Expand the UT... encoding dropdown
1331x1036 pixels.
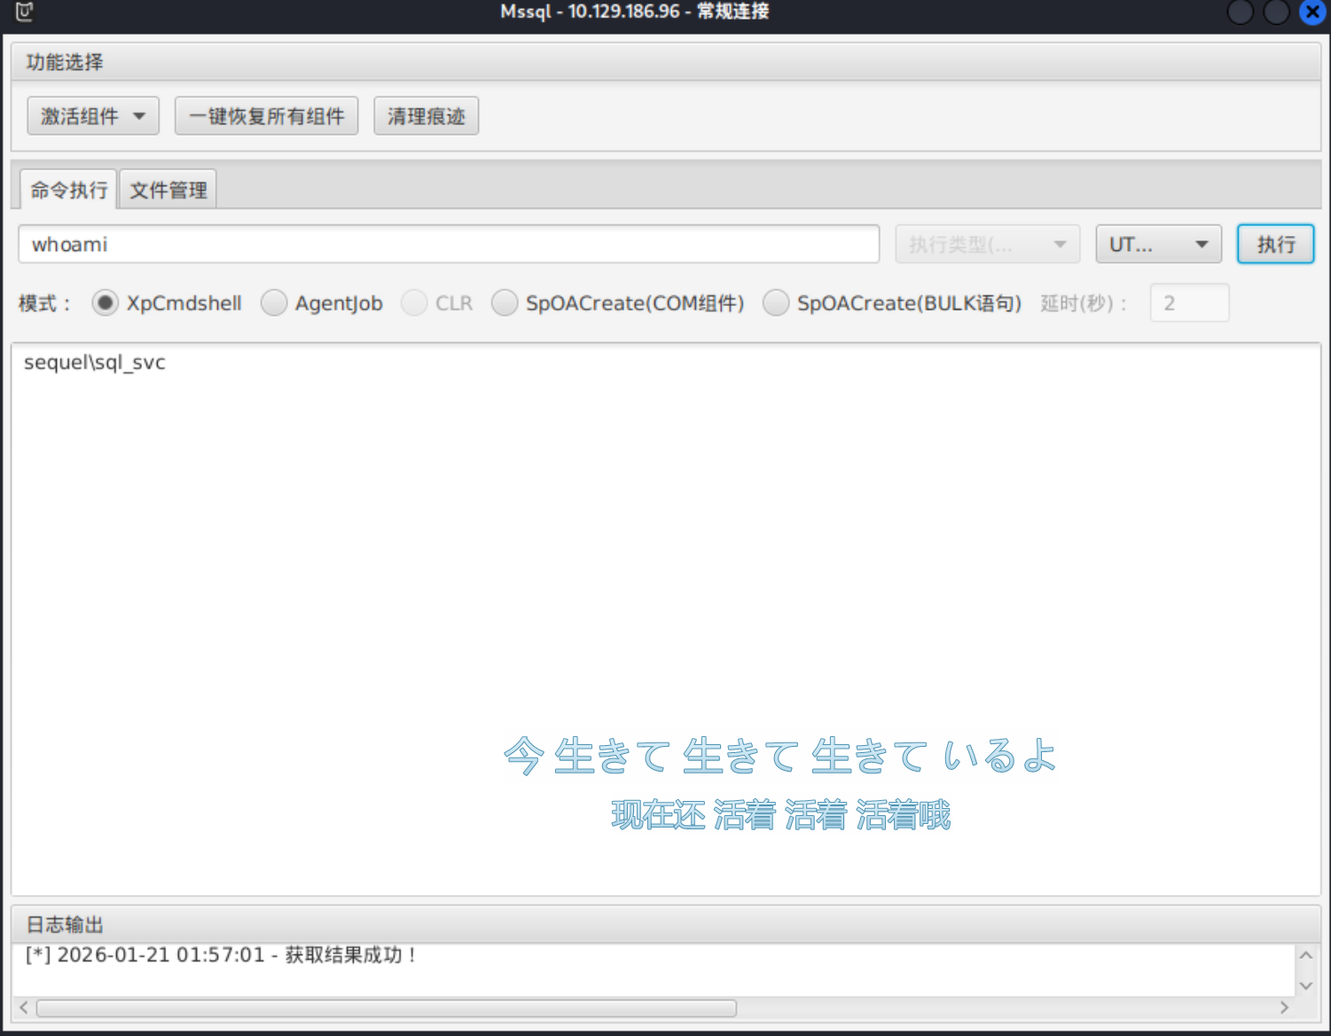tap(1158, 244)
